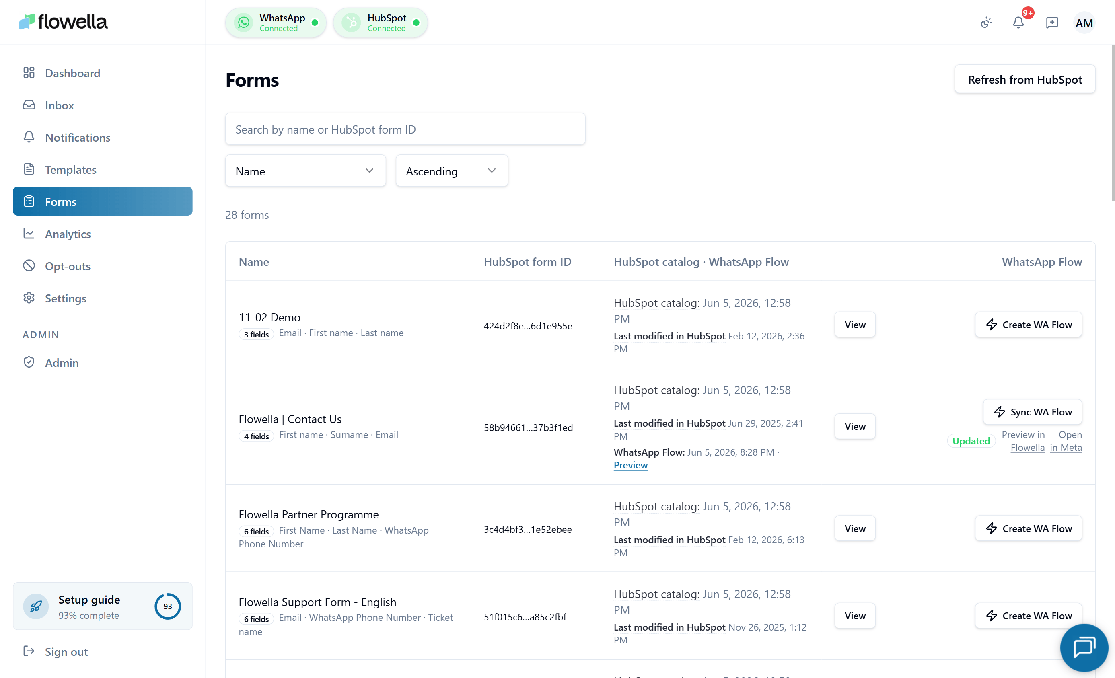This screenshot has width=1115, height=678.
Task: Click the WhatsApp logo icon
Action: point(243,22)
